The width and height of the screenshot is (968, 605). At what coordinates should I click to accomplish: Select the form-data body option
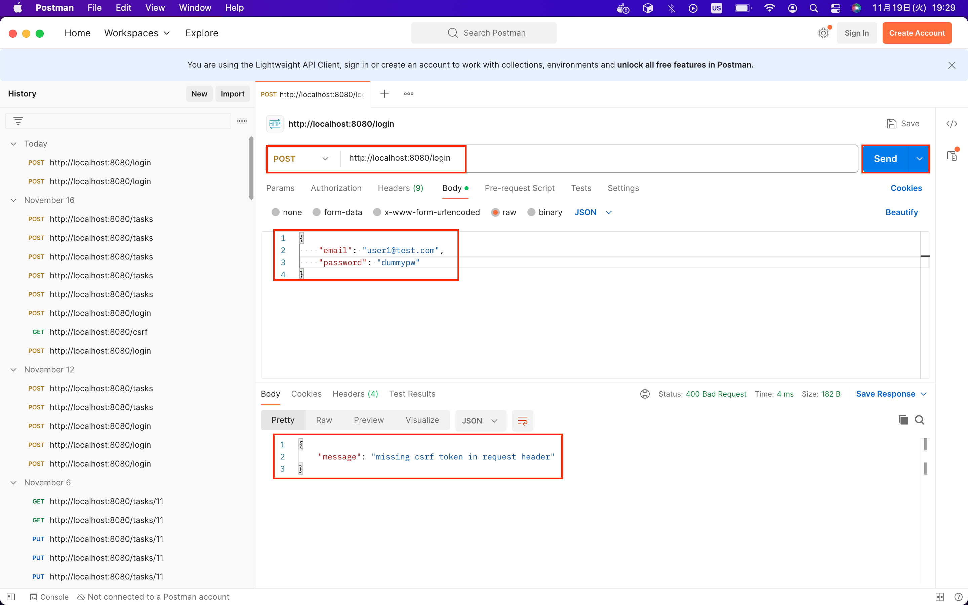pyautogui.click(x=317, y=212)
